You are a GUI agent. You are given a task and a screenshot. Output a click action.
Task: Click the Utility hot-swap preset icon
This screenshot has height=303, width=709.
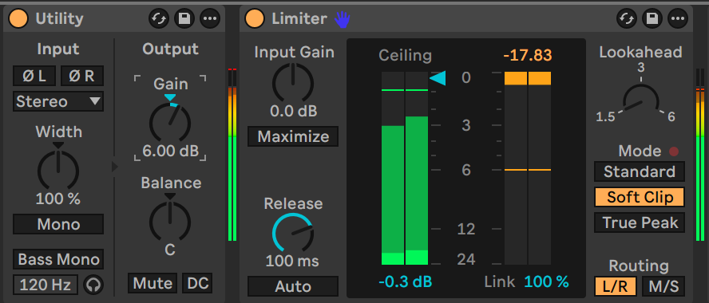[159, 18]
